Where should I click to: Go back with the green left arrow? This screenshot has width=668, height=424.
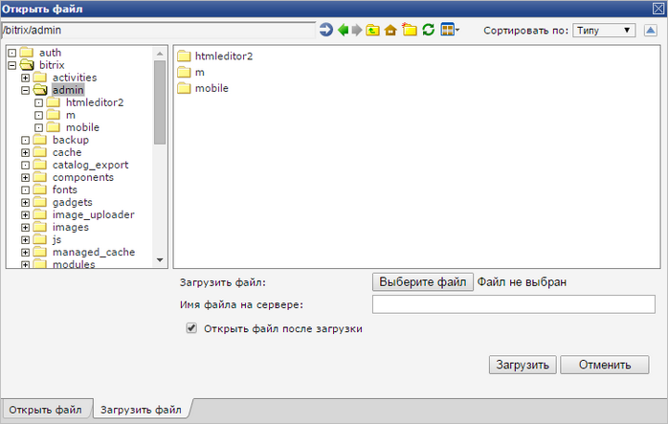click(x=343, y=30)
